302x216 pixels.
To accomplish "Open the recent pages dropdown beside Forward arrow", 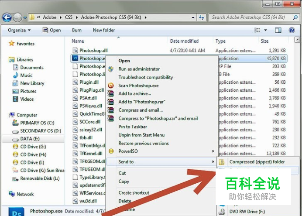I will tap(25, 18).
